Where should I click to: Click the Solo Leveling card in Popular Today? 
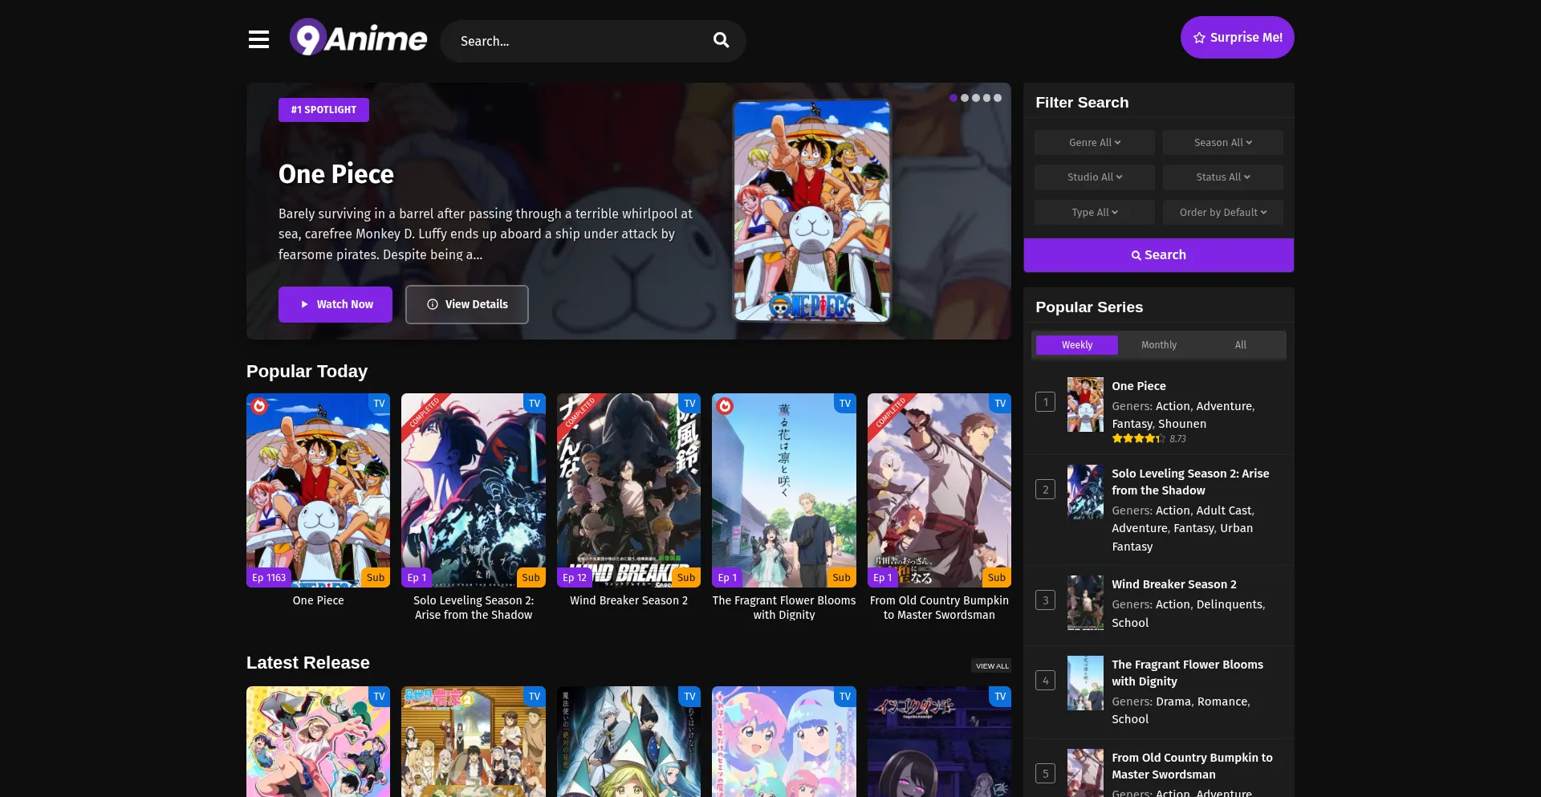474,490
